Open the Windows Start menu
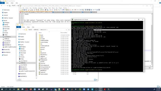This screenshot has height=91, width=161. tap(2, 89)
